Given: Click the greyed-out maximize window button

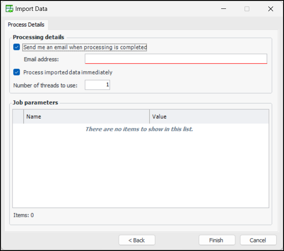Looking at the screenshot, I should click(x=247, y=8).
